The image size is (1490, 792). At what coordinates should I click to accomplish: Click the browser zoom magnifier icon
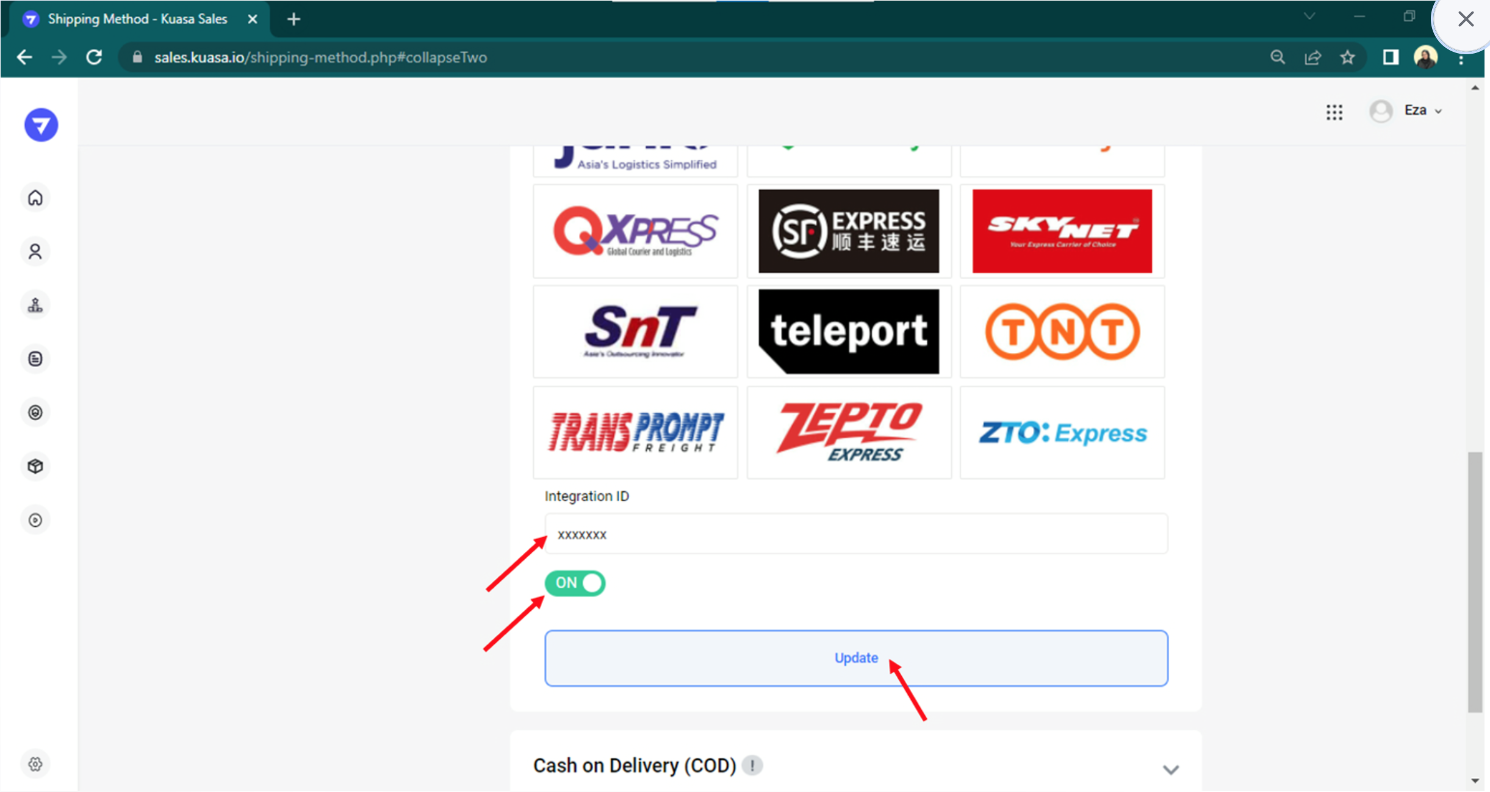(1278, 57)
